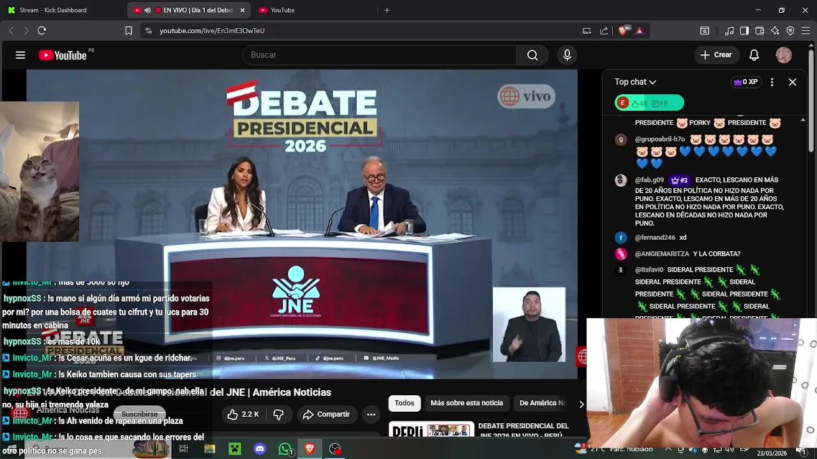Open Brave Rewards triangle icon
The image size is (817, 459).
coord(639,31)
